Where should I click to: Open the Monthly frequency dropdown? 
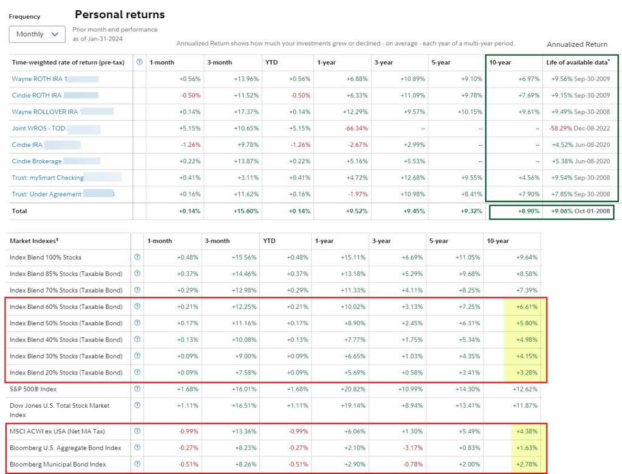(x=37, y=35)
